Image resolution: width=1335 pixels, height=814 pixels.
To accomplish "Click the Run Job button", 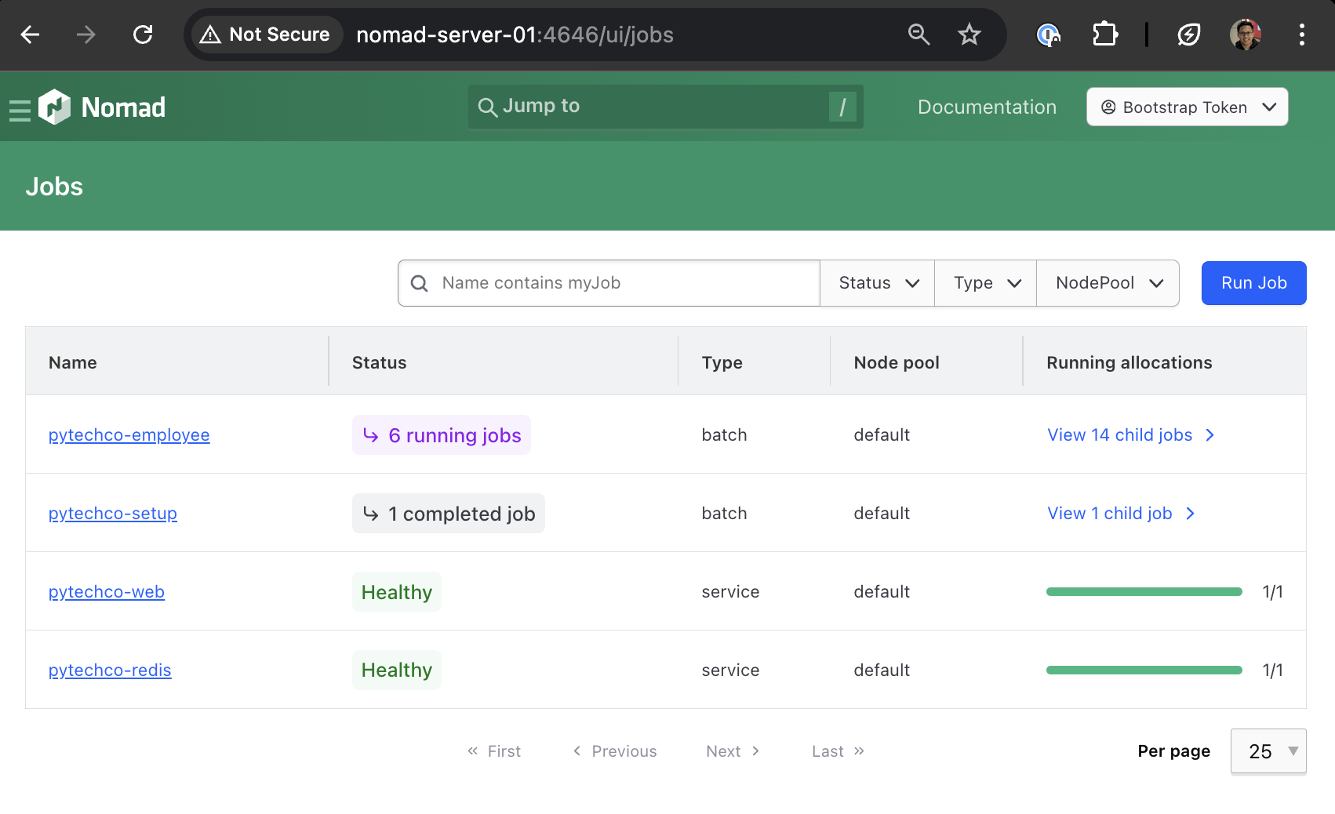I will click(x=1253, y=283).
